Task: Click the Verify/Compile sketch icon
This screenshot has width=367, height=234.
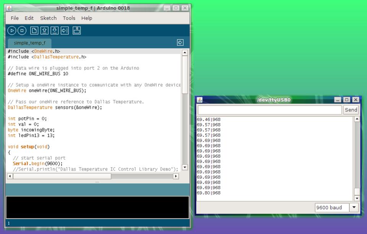Action: pos(12,31)
